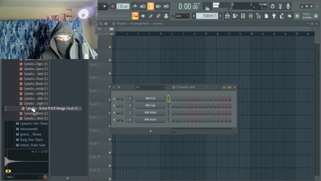Open undo history icon

[273, 6]
